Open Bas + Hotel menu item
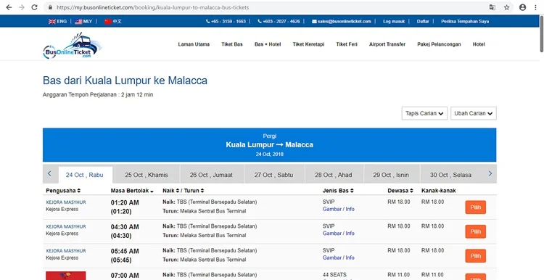The image size is (544, 280). pos(268,44)
